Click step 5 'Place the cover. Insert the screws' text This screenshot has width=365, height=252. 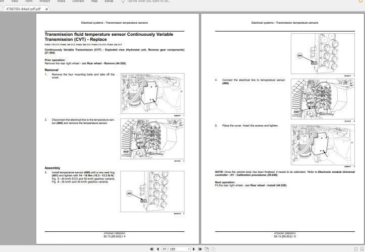click(250, 126)
